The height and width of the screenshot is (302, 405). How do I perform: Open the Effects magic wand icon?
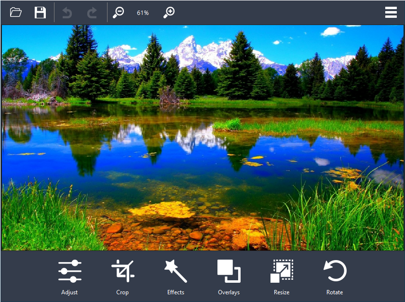(175, 271)
